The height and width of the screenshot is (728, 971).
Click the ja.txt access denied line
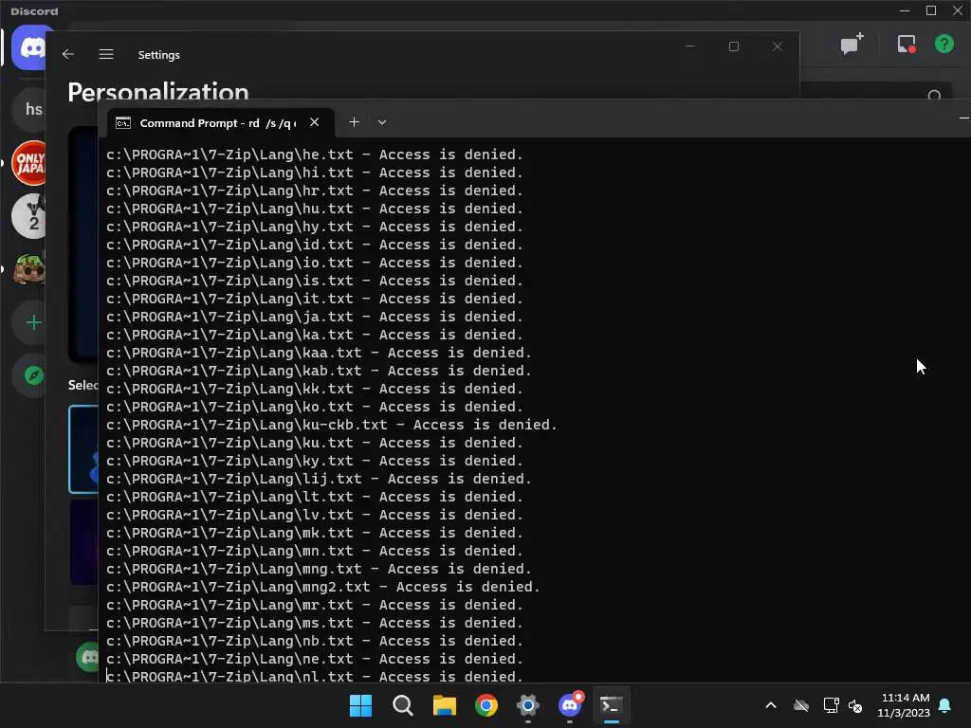[315, 317]
